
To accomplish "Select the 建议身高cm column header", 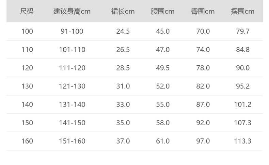I will click(x=72, y=11).
